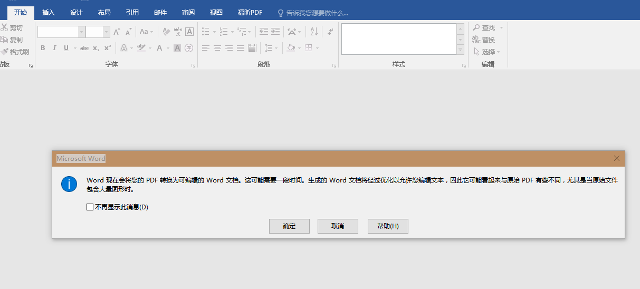Apply distributed alignment
Viewport: 640px width, 289px height.
coord(252,48)
